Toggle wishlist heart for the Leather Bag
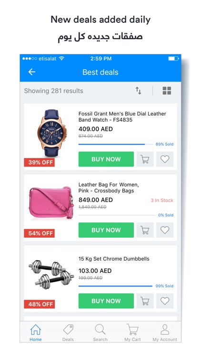 click(x=165, y=230)
